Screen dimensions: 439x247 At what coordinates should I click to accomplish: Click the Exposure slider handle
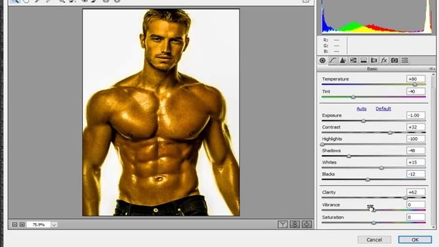[x=364, y=121]
